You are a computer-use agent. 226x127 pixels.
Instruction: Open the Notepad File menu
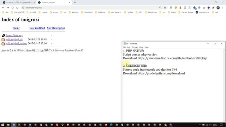coord(124,47)
